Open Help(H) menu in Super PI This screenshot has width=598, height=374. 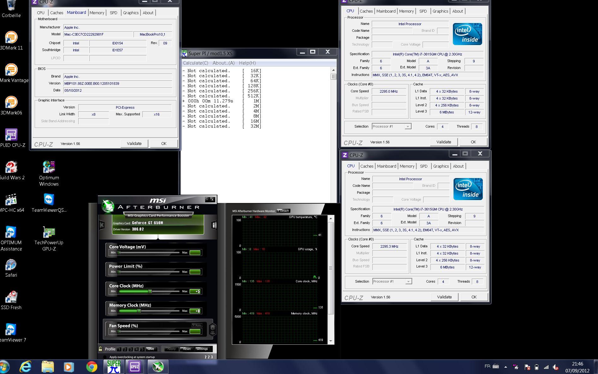pyautogui.click(x=247, y=63)
